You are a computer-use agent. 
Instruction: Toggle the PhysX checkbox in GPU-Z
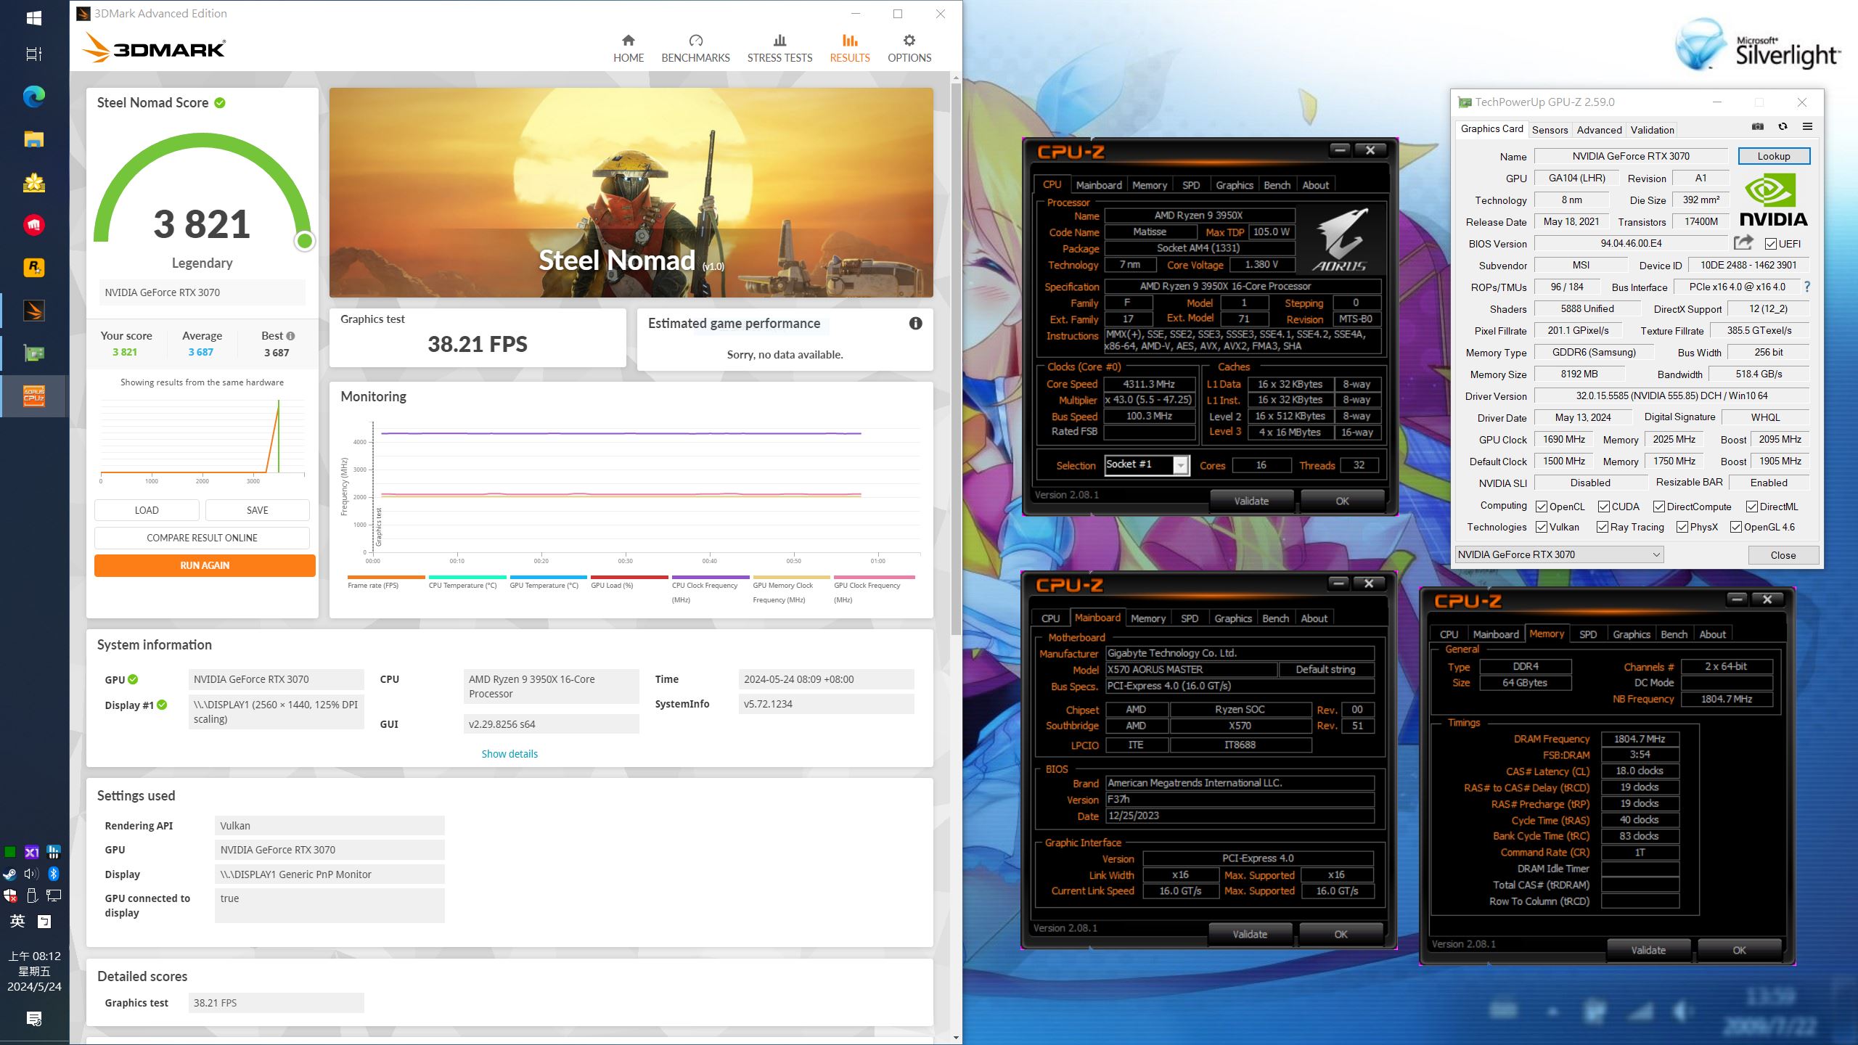coord(1682,527)
